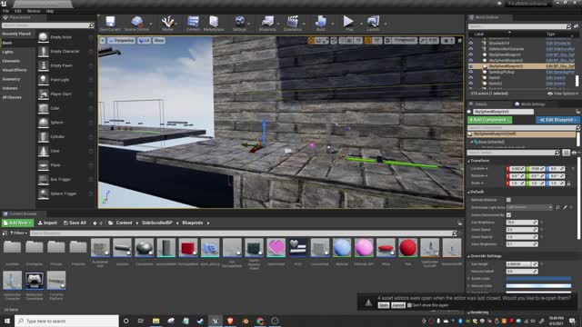Click Edit link for SpeedupPickup row
Viewport: 582px width, 327px height.
[x=560, y=72]
